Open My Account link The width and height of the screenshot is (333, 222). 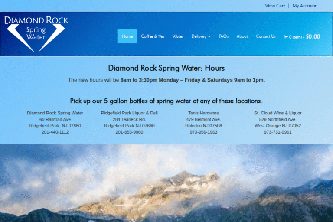point(304,6)
